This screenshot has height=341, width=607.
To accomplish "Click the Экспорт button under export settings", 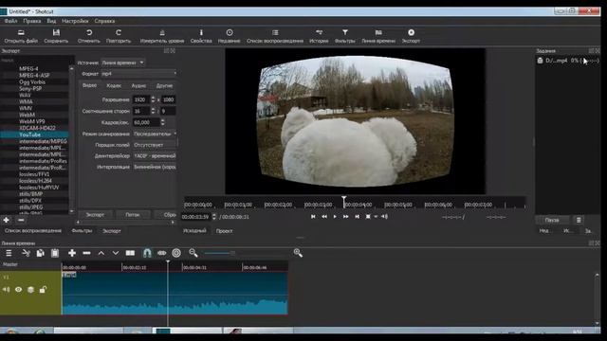I will 95,215.
